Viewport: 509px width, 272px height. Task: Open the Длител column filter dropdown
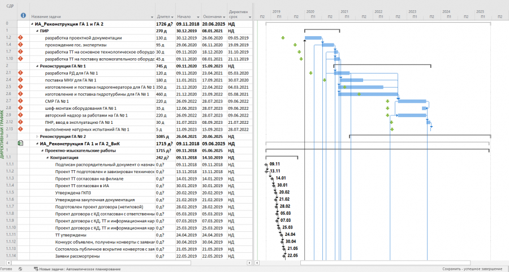pyautogui.click(x=172, y=17)
